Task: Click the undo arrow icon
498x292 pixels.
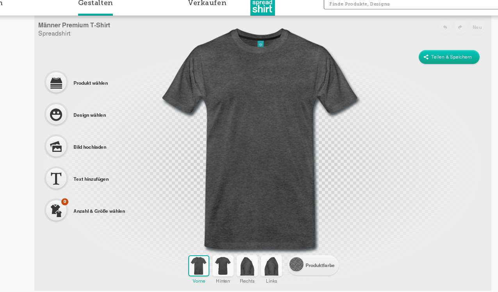Action: coord(445,27)
